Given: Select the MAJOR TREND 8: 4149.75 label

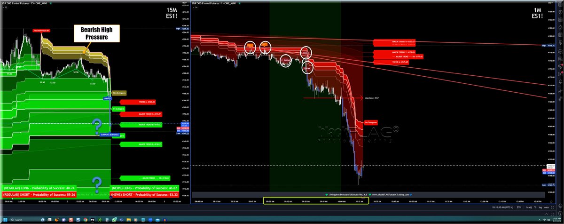Looking at the screenshot, I should (x=141, y=125).
